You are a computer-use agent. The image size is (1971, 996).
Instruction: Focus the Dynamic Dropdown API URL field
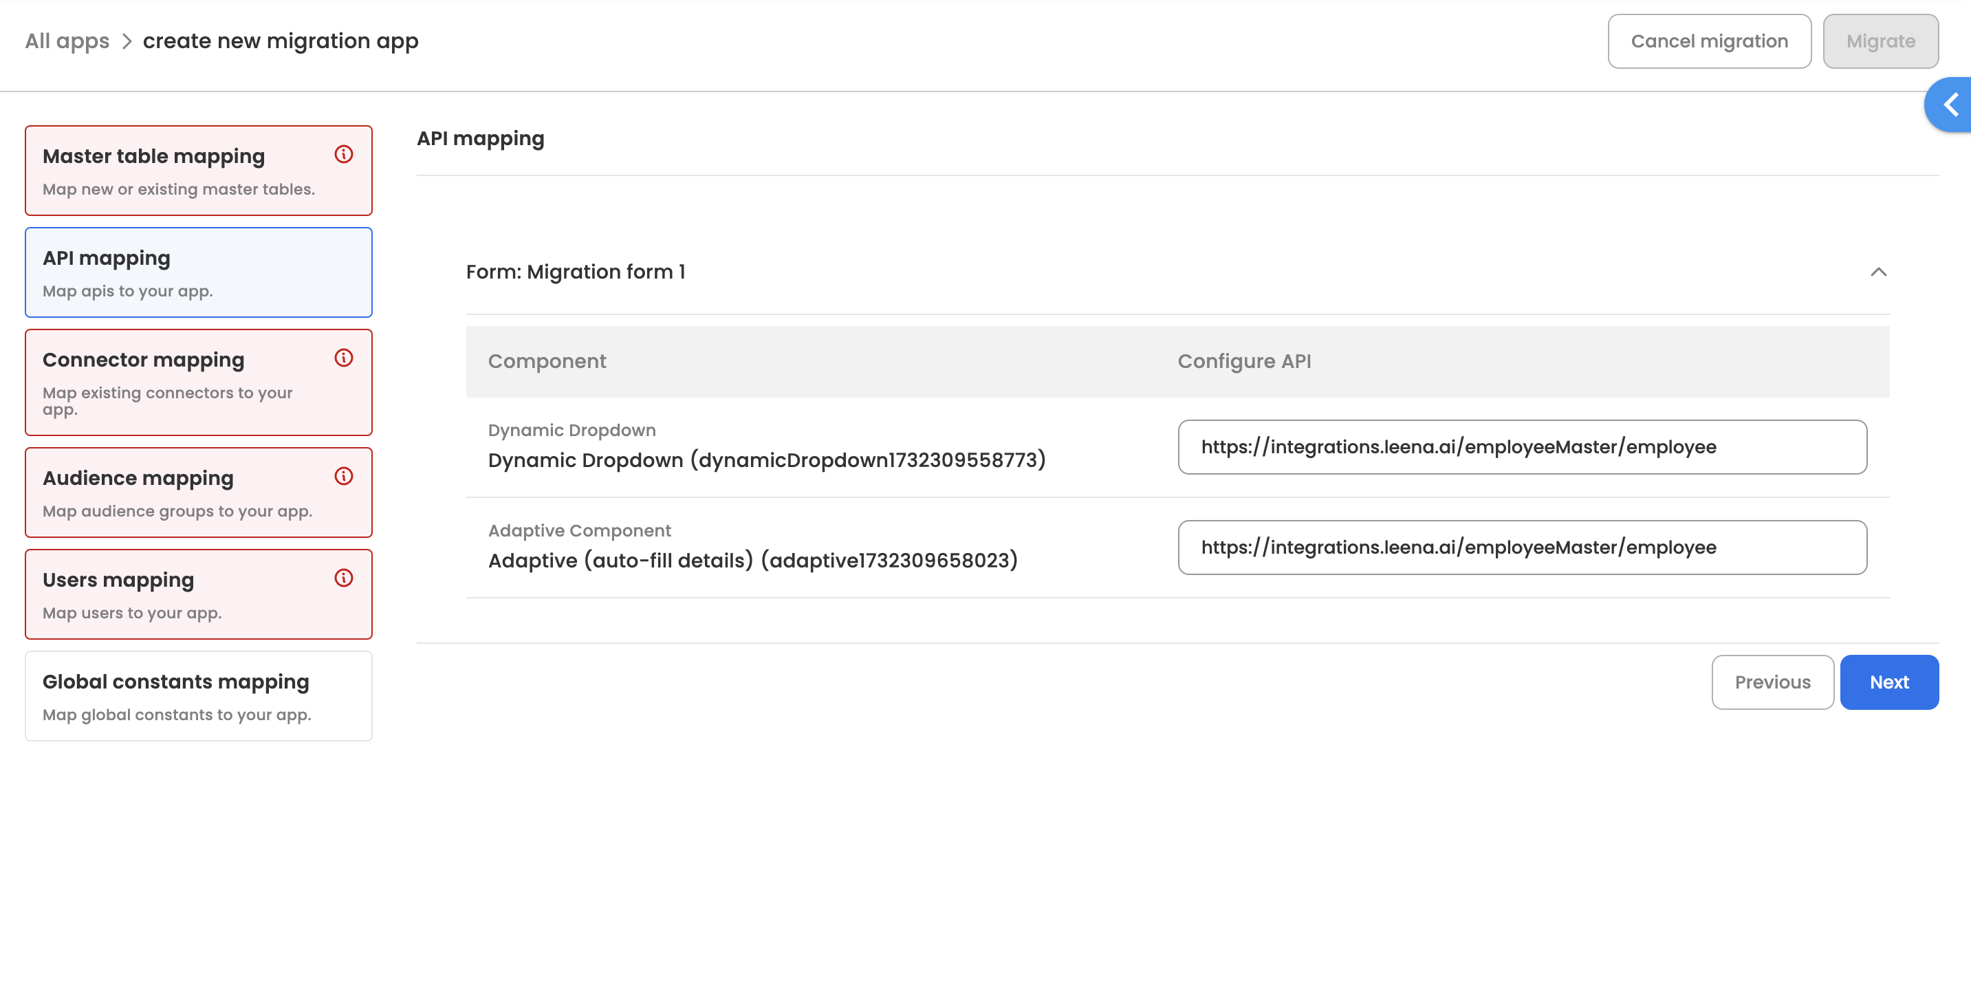(x=1521, y=447)
